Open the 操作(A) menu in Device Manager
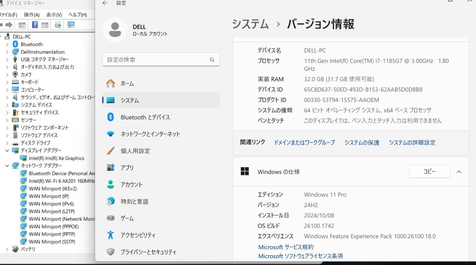Image resolution: width=476 pixels, height=265 pixels. [x=32, y=15]
